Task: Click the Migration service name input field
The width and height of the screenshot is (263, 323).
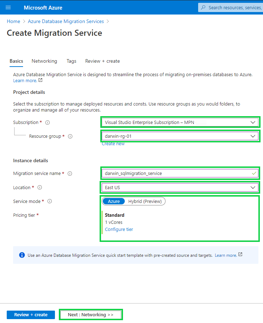Action: point(180,174)
